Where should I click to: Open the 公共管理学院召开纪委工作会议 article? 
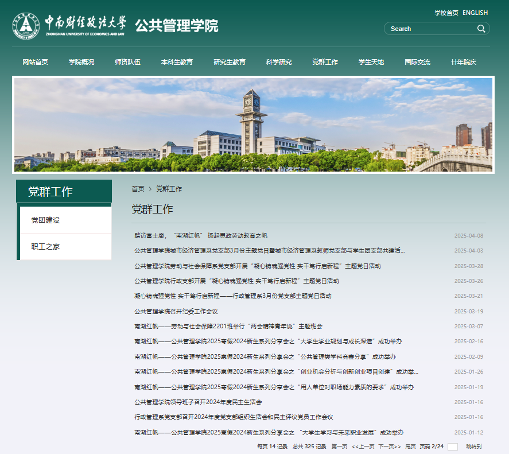click(176, 312)
